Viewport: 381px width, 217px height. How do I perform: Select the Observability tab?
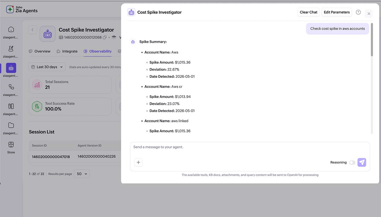(98, 51)
